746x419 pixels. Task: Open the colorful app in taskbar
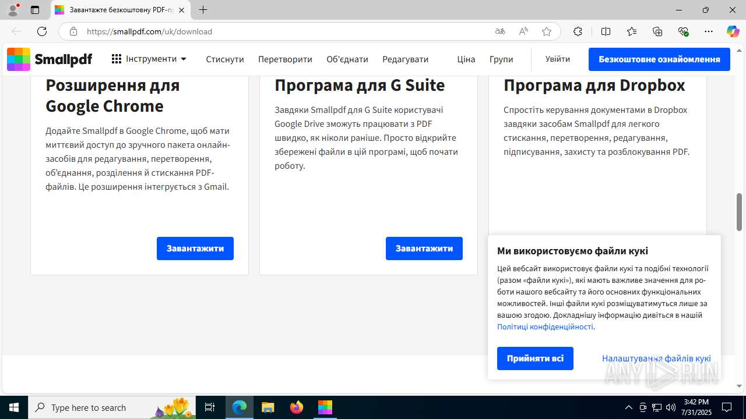[325, 407]
